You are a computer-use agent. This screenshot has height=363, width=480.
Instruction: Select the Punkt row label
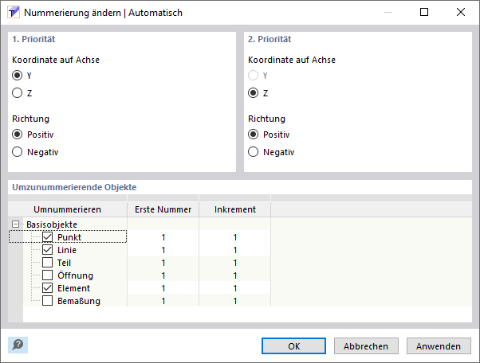[69, 237]
